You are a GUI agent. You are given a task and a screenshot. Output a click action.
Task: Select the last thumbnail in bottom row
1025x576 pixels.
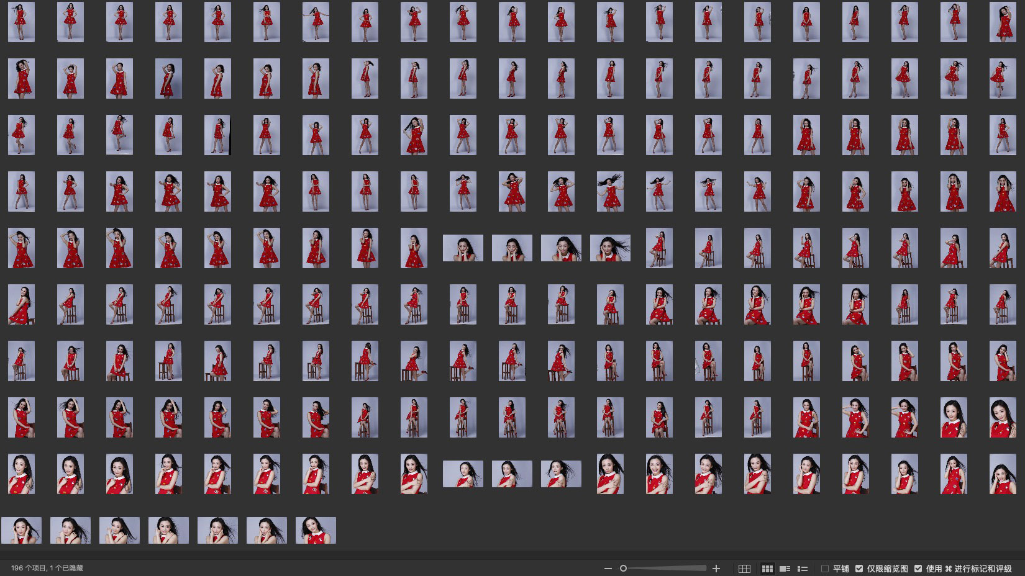pyautogui.click(x=316, y=531)
